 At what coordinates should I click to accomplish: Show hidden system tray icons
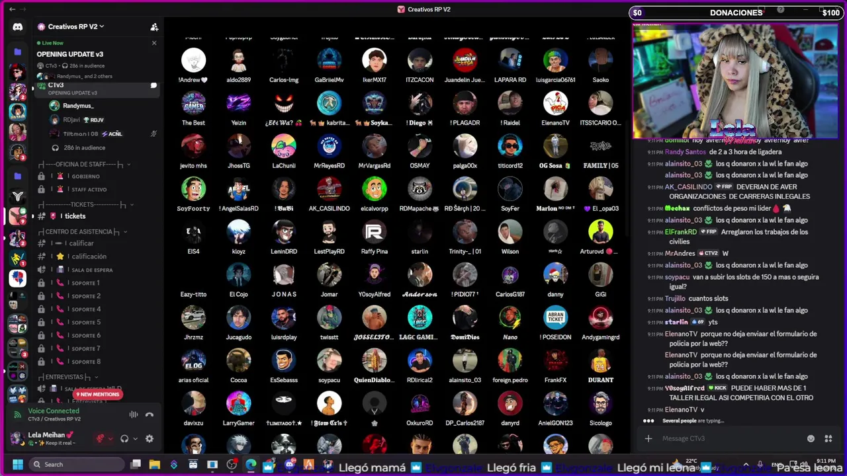[746, 465]
